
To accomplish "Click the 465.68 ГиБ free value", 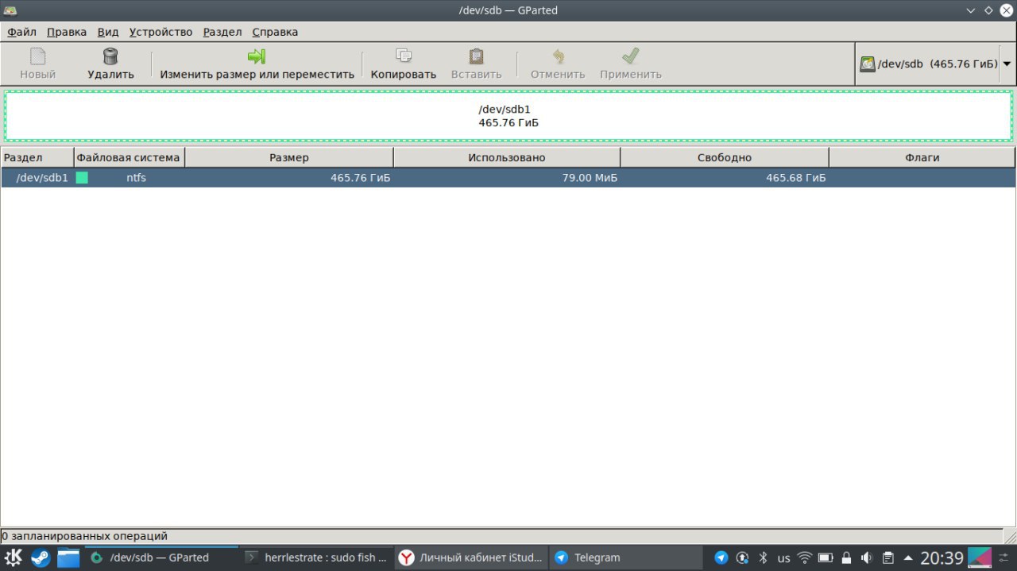I will [x=796, y=178].
